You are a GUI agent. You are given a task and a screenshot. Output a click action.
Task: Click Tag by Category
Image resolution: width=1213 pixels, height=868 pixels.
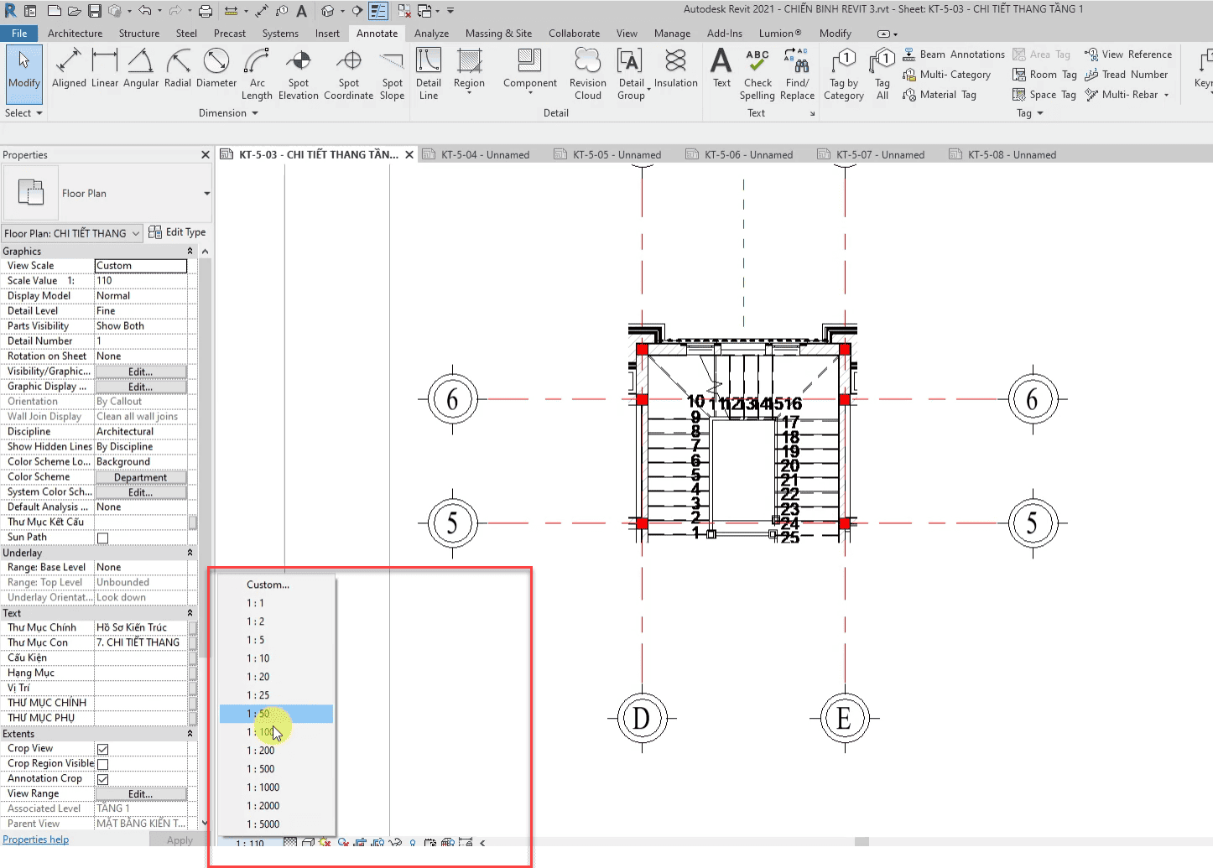844,74
